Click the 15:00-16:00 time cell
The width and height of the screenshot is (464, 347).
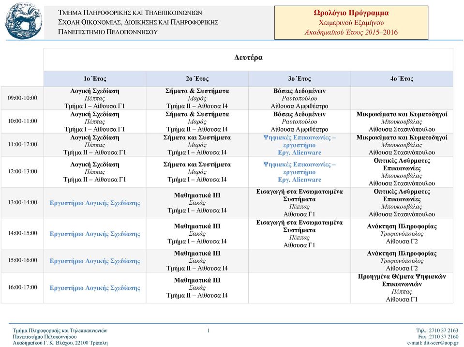point(22,260)
